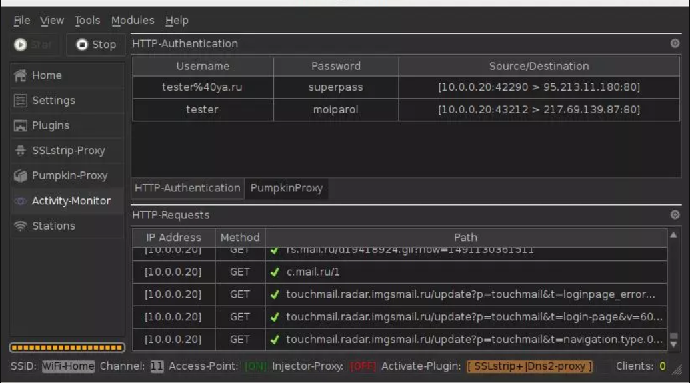Select Plugins label in sidebar
The image size is (690, 383).
(x=51, y=125)
